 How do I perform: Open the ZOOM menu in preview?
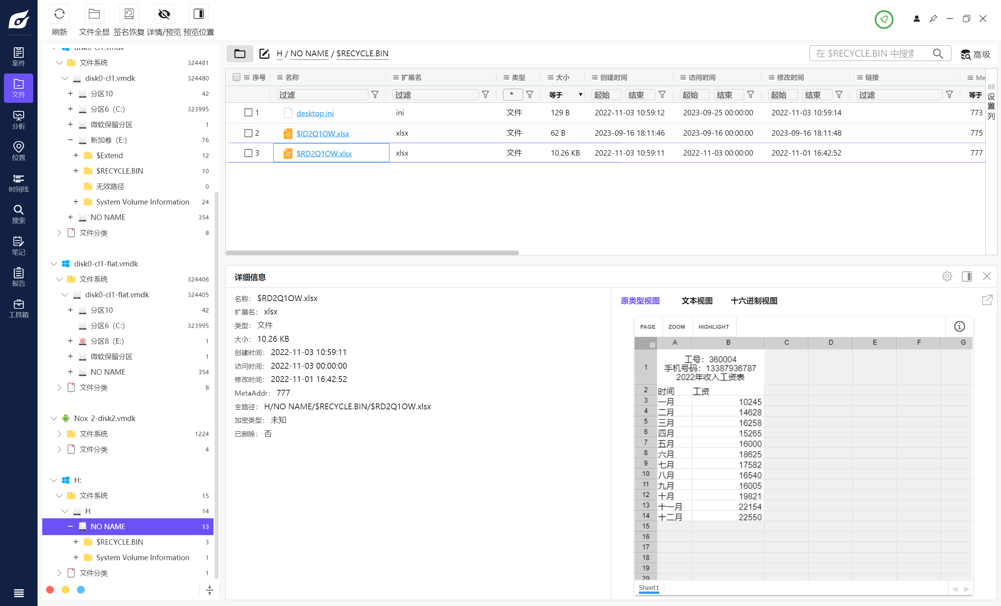click(676, 327)
